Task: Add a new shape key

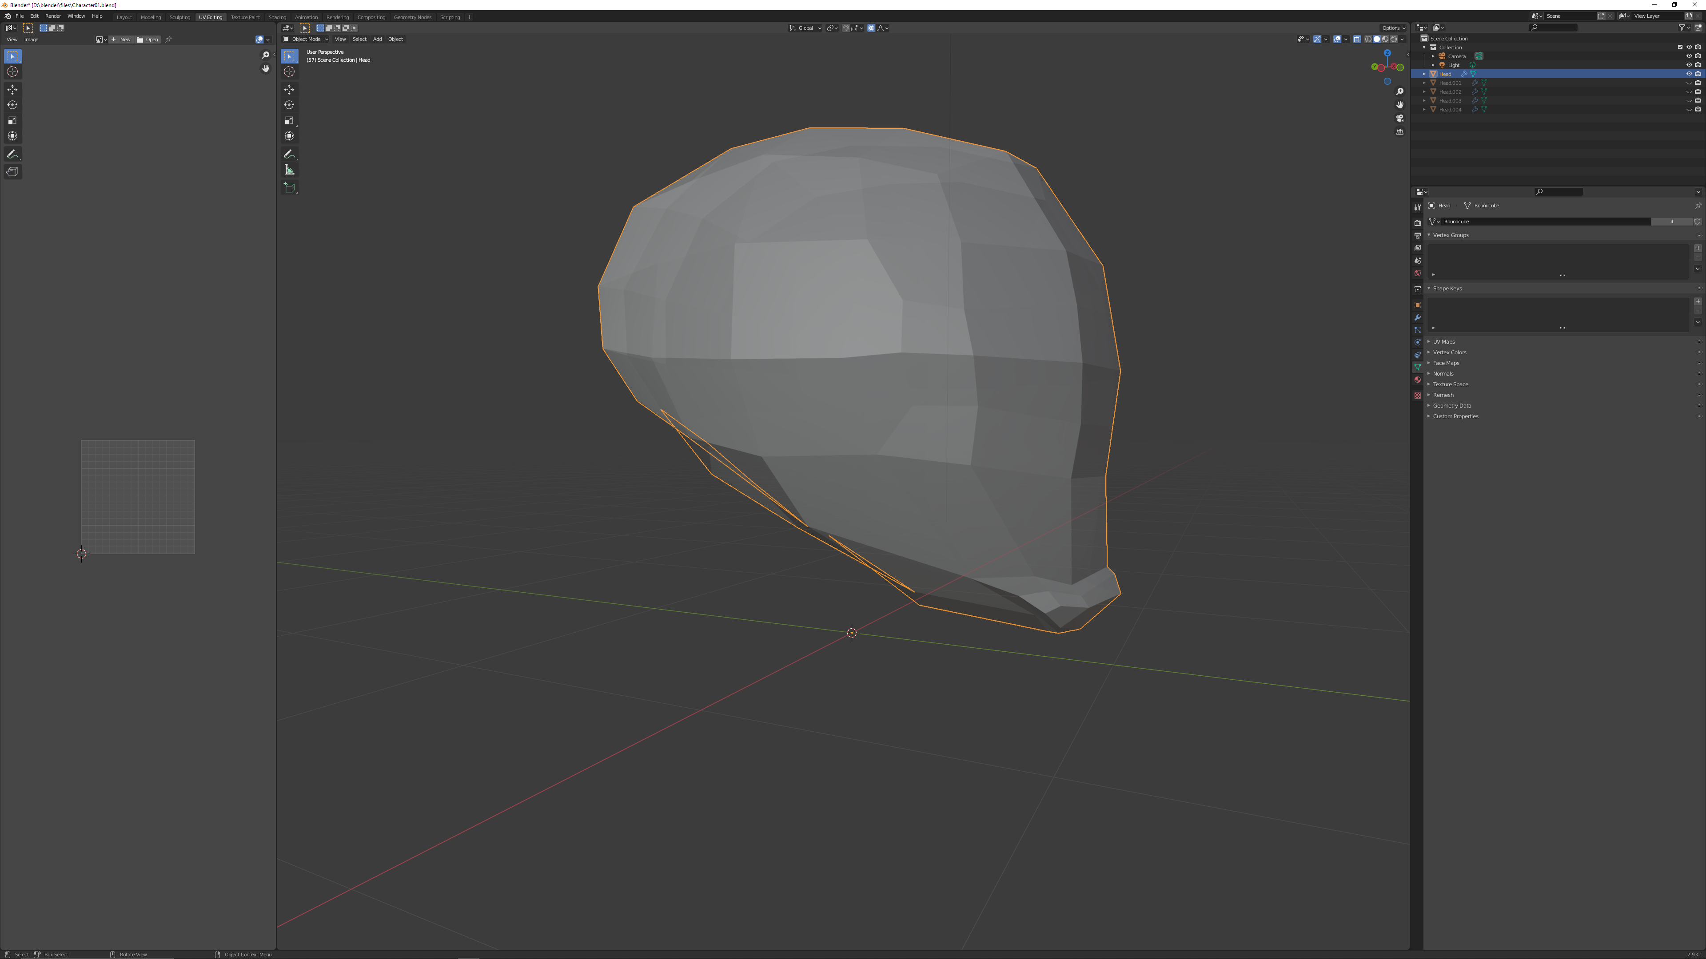Action: point(1698,302)
